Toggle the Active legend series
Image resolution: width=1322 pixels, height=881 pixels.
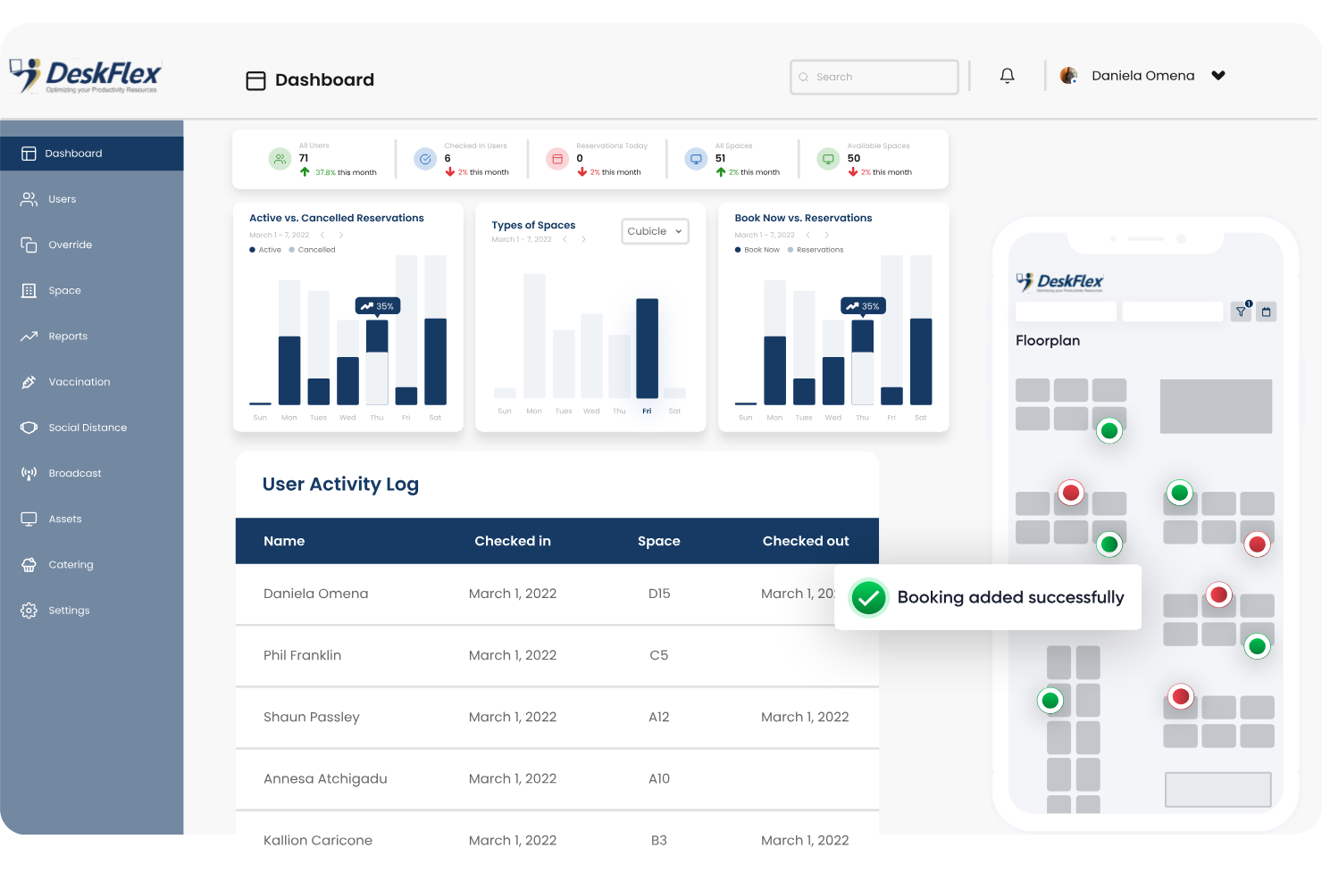point(265,250)
